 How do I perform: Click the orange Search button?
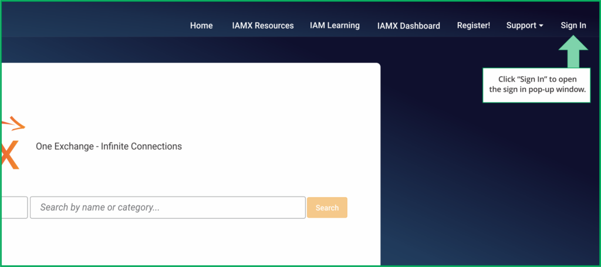327,208
